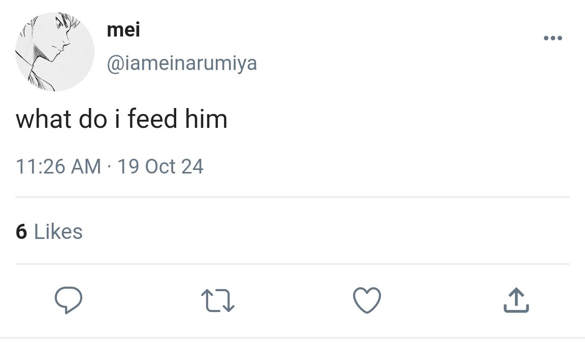Share the tweet via upload arrow icon
The image size is (585, 347).
pos(516,300)
